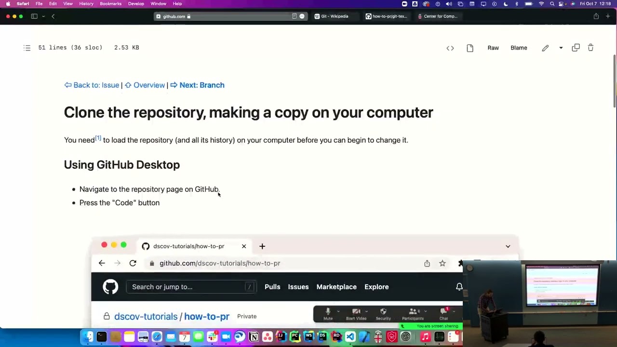The width and height of the screenshot is (617, 347).
Task: Open the File menu
Action: (x=39, y=4)
